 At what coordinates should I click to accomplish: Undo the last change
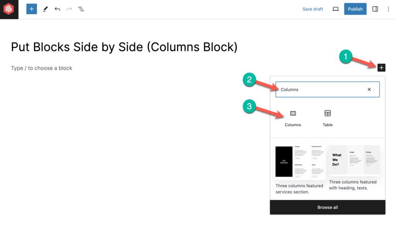tap(57, 9)
